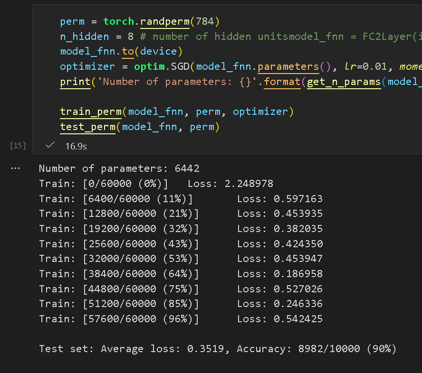Open the cell output ellipsis menu
This screenshot has height=373, width=422.
point(15,168)
